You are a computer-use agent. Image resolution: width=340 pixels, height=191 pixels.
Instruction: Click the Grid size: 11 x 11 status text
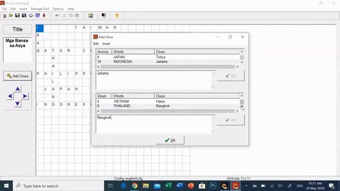pyautogui.click(x=239, y=178)
